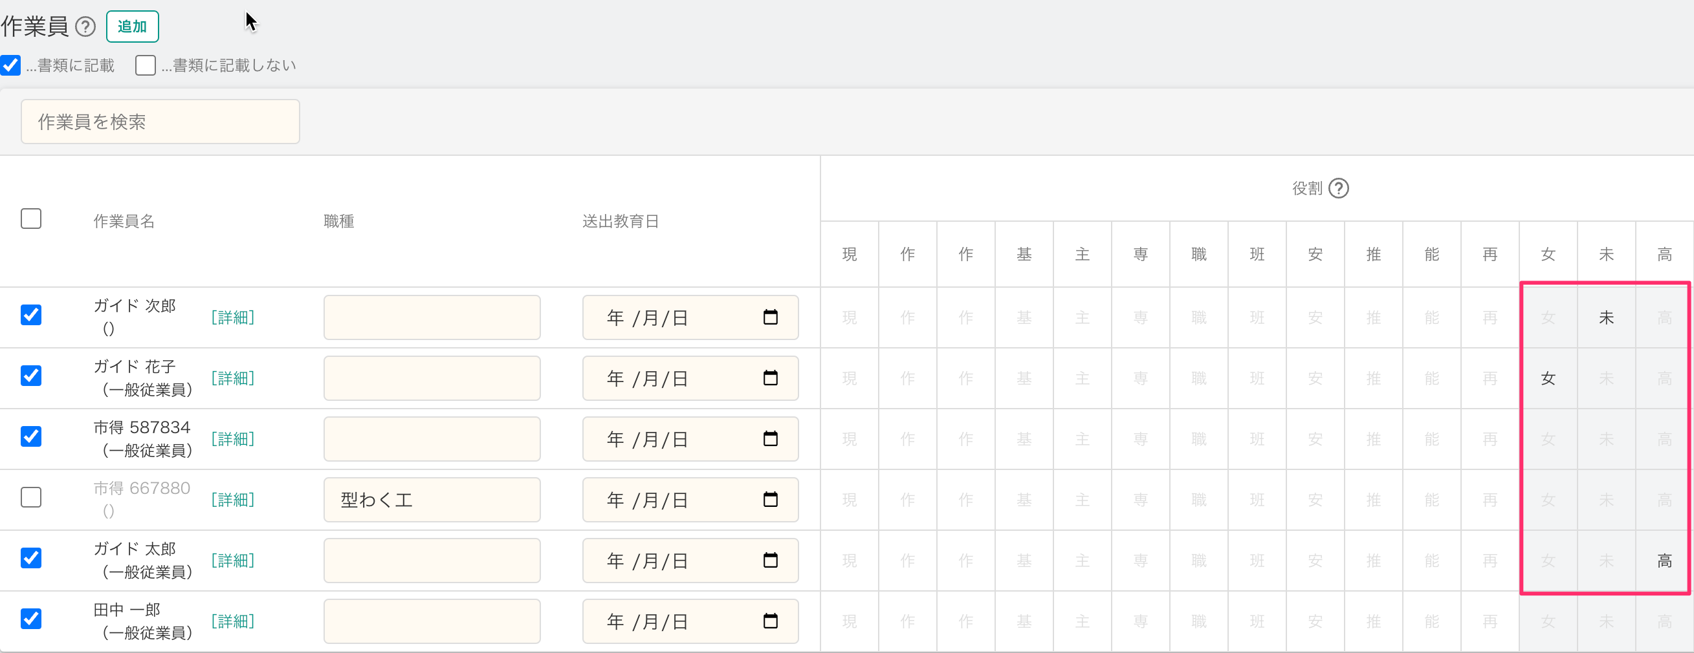1694x653 pixels.
Task: Open calendar picker for 市得 667880's date
Action: [x=770, y=500]
